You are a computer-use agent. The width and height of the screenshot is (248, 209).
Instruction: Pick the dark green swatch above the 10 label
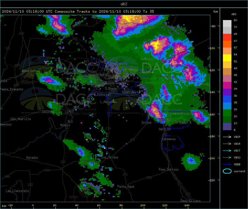pos(227,120)
